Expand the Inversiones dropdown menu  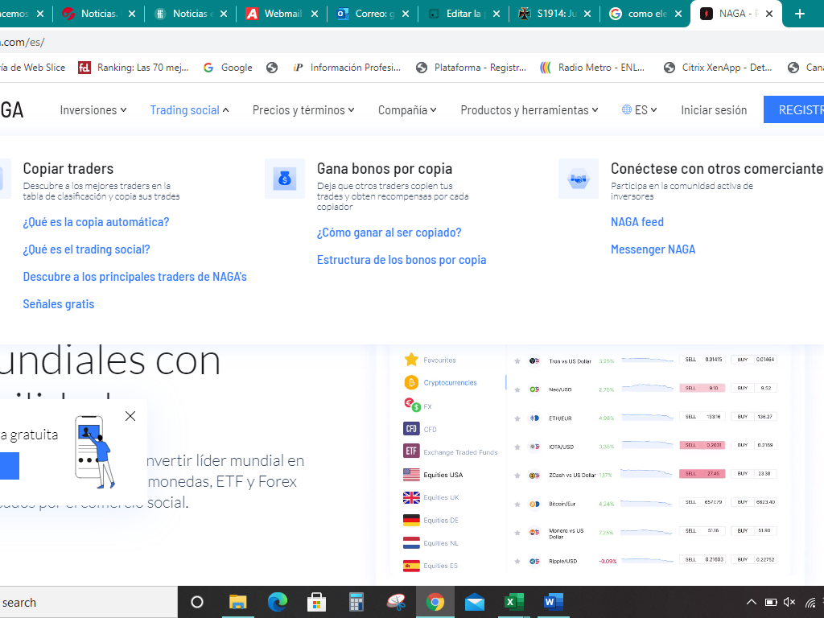coord(93,109)
